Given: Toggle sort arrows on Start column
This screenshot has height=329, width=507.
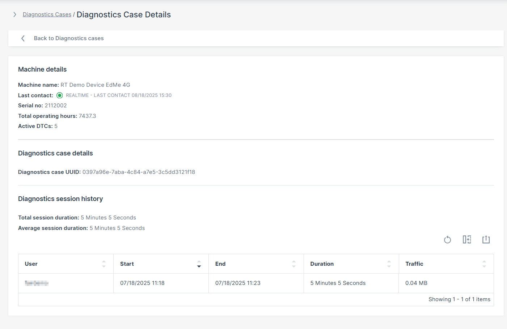Looking at the screenshot, I should [199, 264].
